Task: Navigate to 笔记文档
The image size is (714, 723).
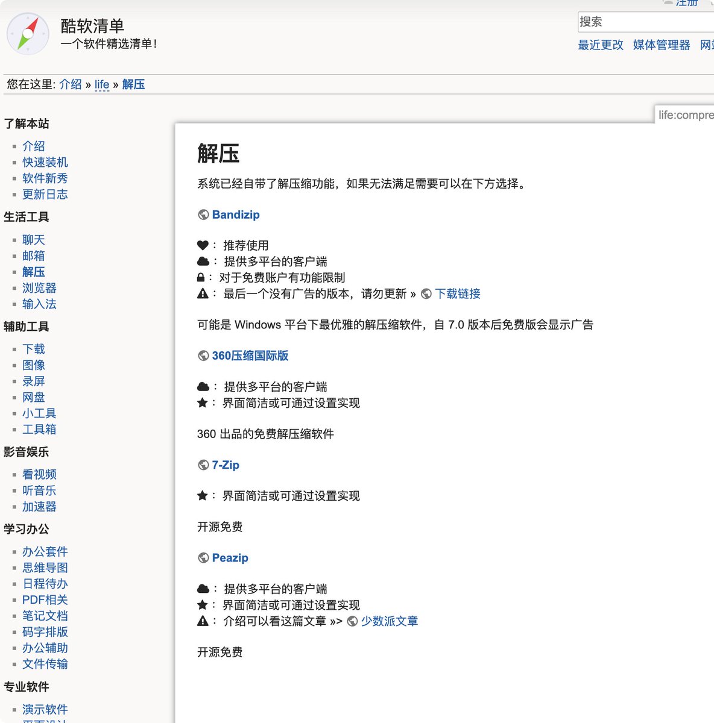Action: (x=45, y=616)
